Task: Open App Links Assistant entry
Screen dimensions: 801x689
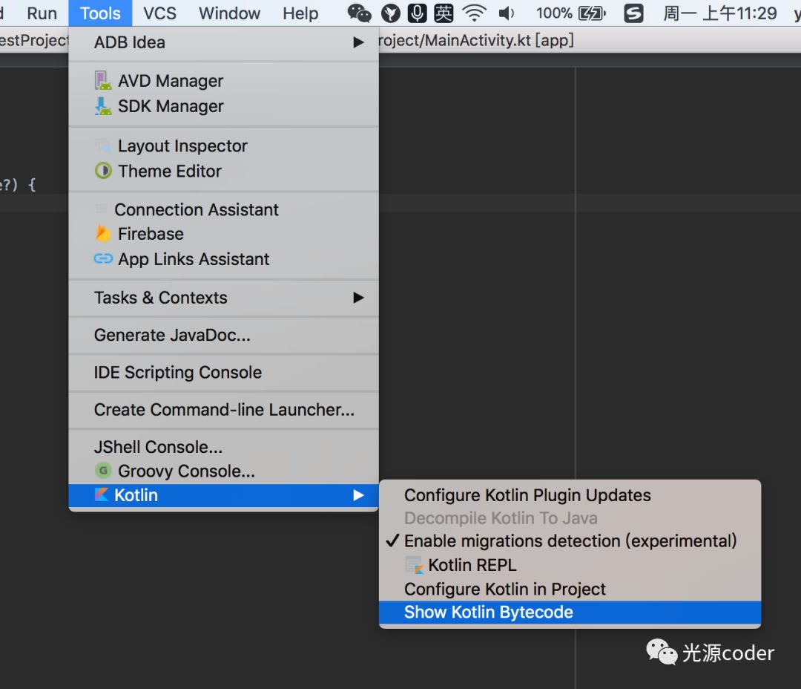Action: (224, 259)
